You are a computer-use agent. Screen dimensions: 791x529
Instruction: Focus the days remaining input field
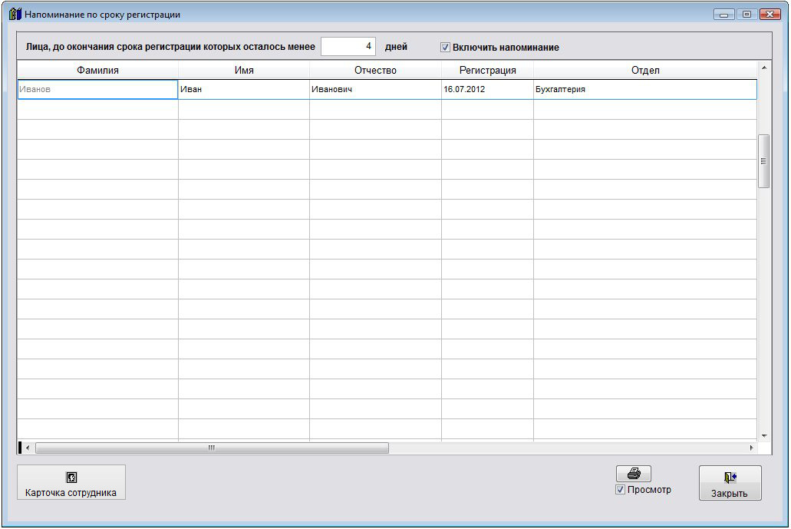click(348, 46)
